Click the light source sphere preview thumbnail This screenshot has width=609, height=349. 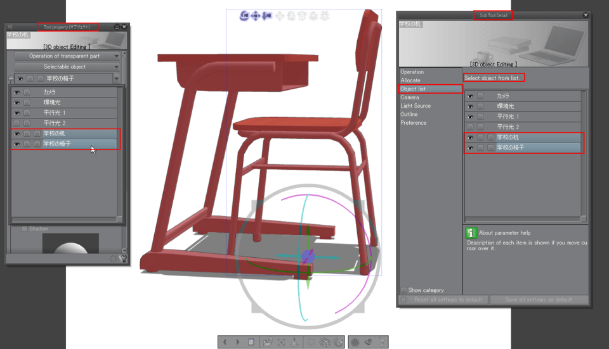click(x=70, y=243)
